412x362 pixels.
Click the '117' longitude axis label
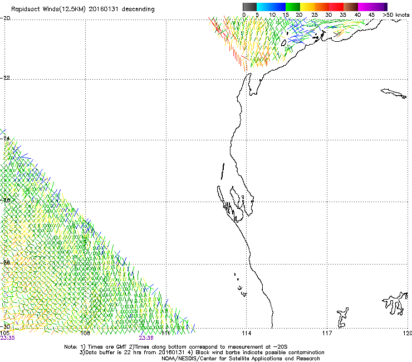click(x=327, y=333)
